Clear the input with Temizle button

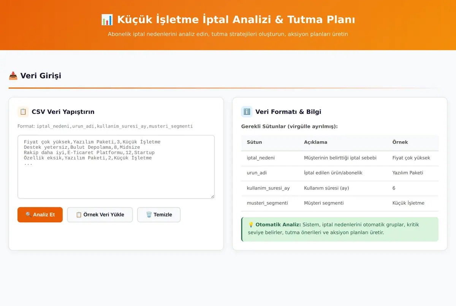159,215
